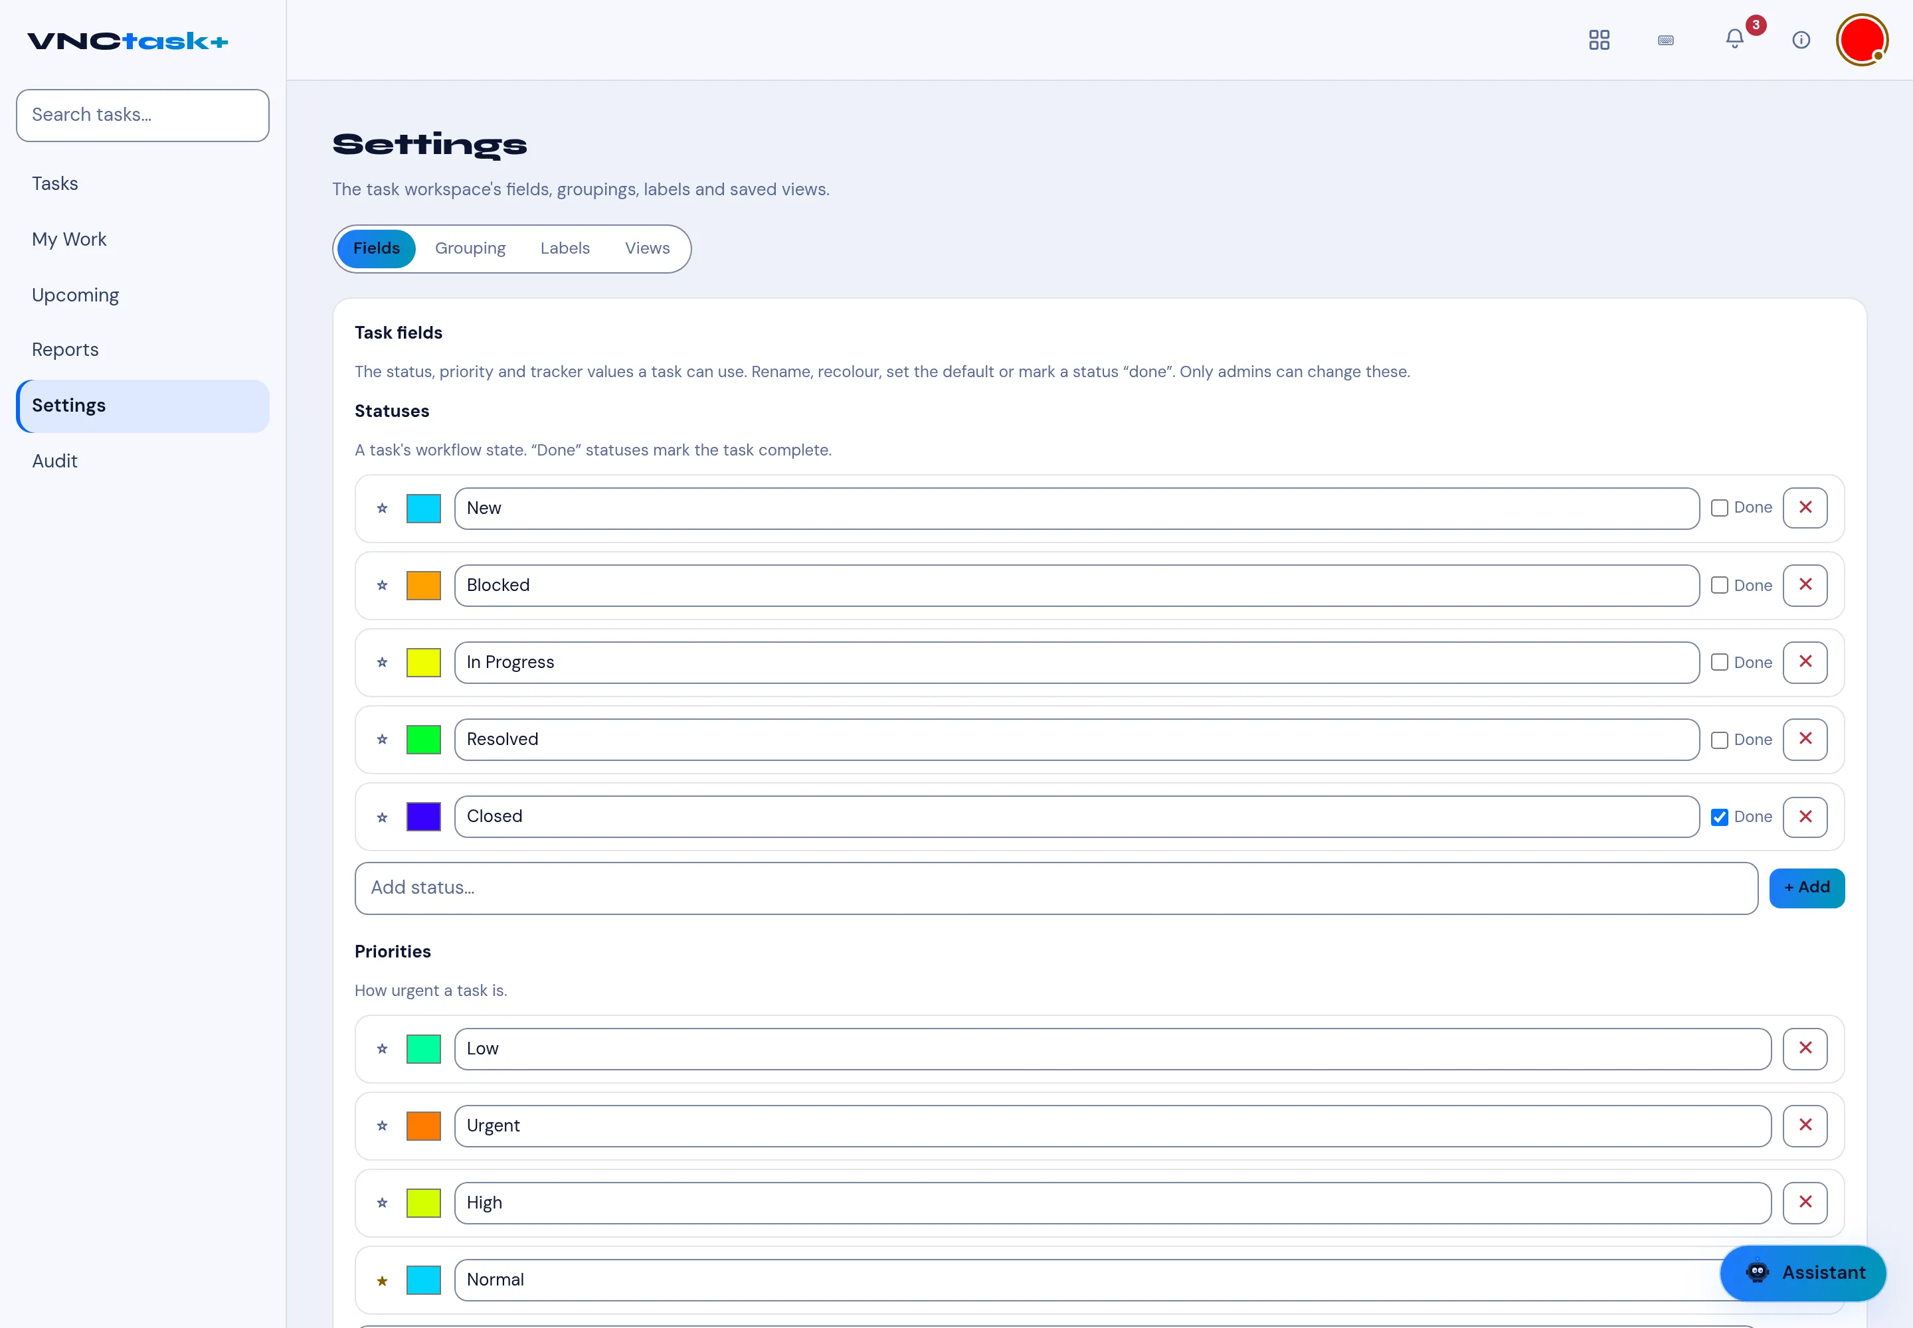Image resolution: width=1913 pixels, height=1328 pixels.
Task: Set Low priority as default star
Action: [x=382, y=1048]
